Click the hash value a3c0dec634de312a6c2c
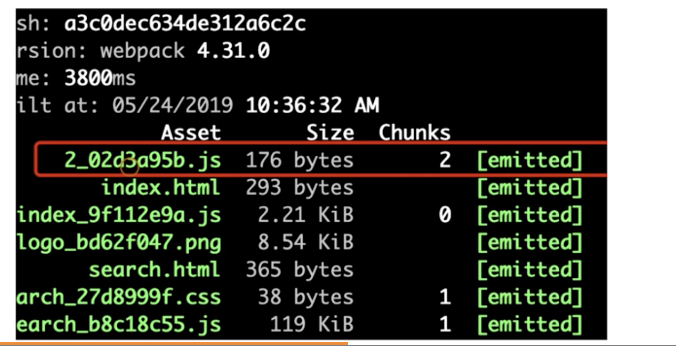This screenshot has width=676, height=346. [x=185, y=24]
